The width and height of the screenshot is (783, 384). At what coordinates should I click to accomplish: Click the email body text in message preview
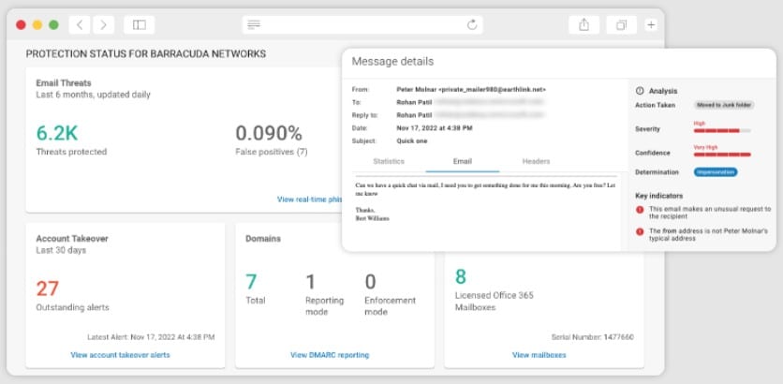[x=485, y=189]
